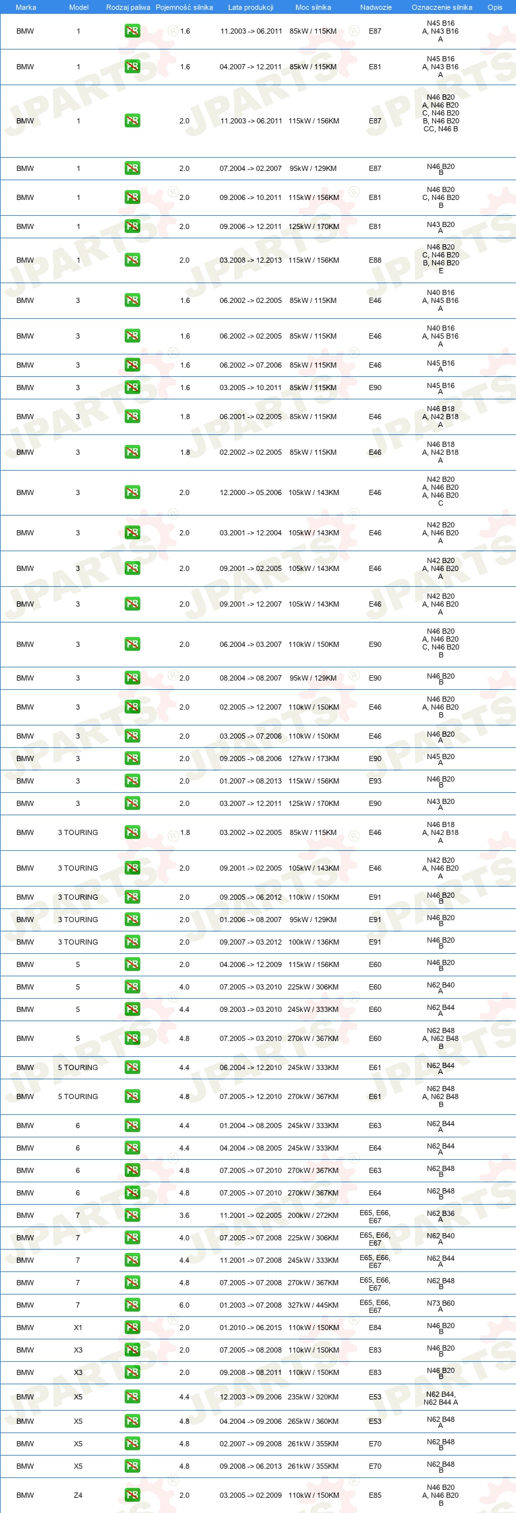
Task: Click the fuel icon in the BMW 5 4.0 row
Action: click(132, 986)
